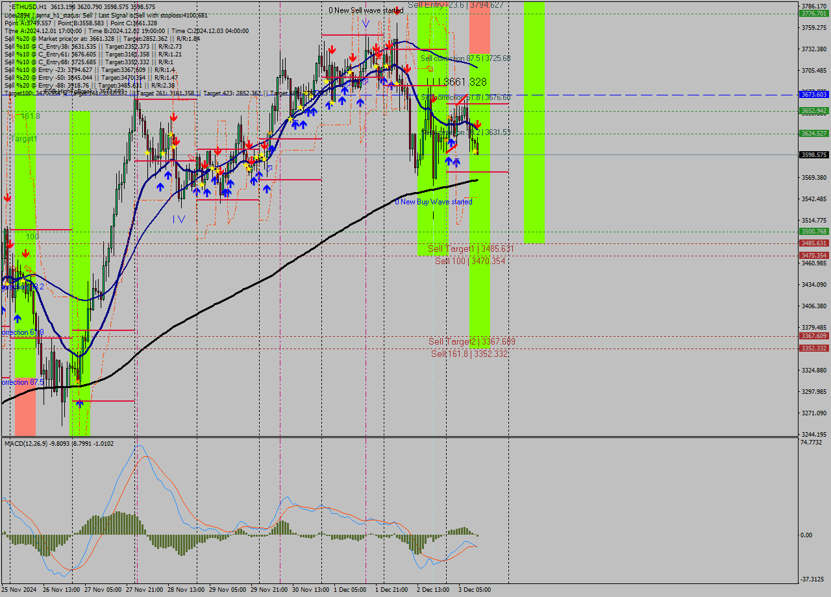Screen dimensions: 831x597
Task: Click the blue 3673.603 price tag
Action: (813, 95)
